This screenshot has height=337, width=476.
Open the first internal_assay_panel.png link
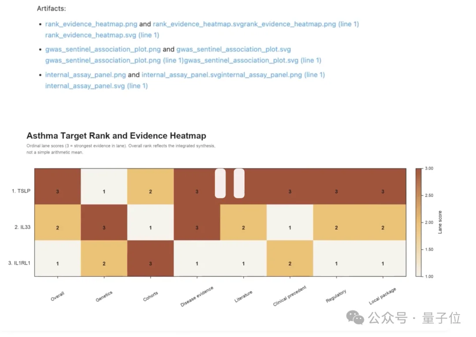(x=86, y=75)
